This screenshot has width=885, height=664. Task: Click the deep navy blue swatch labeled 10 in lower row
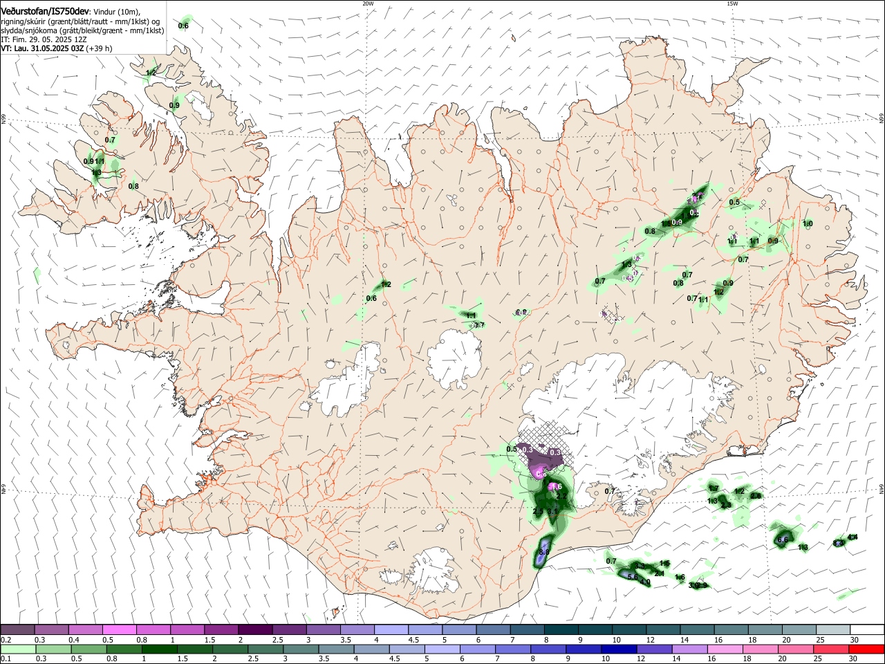click(x=618, y=649)
